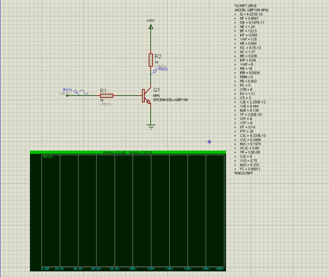This screenshot has height=277, width=329.
Task: Click the sine generator symbol near R1(1)
Action: click(x=84, y=92)
